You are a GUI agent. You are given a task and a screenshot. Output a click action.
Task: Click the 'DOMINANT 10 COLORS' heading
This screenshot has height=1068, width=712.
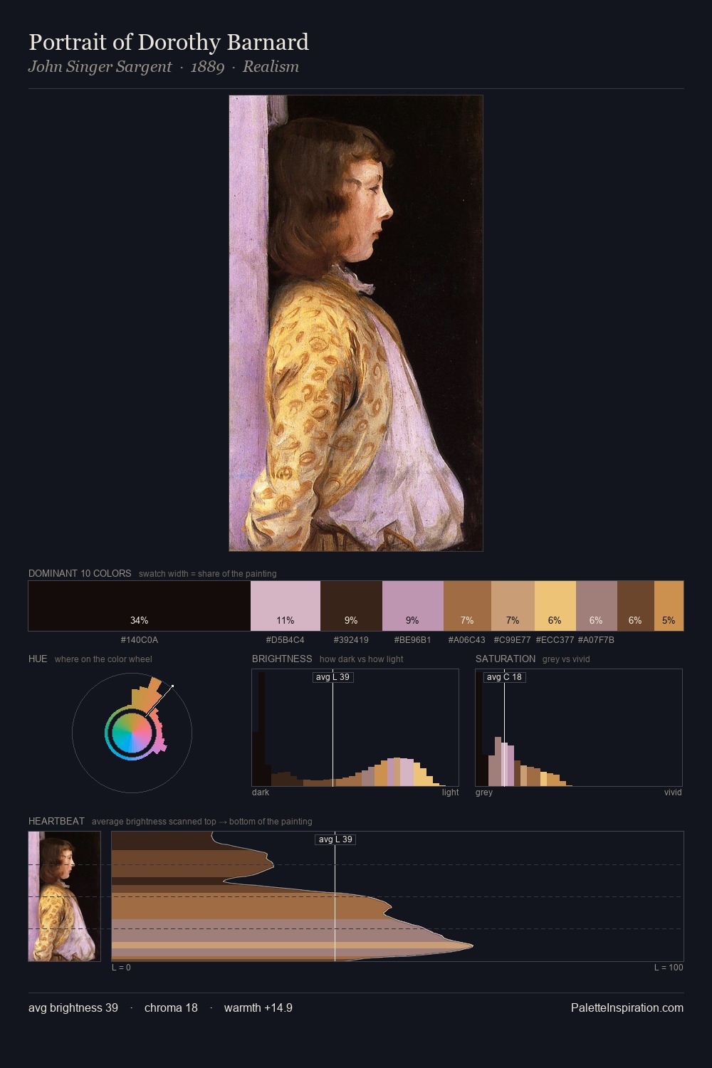(x=80, y=573)
